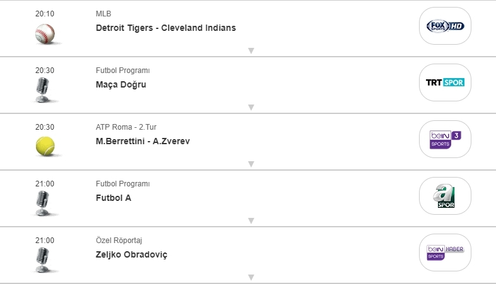
Task: Open the Fox Sports HD channel logo
Action: (x=446, y=26)
